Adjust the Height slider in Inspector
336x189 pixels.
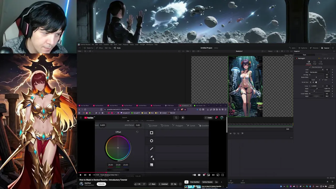pos(316,91)
